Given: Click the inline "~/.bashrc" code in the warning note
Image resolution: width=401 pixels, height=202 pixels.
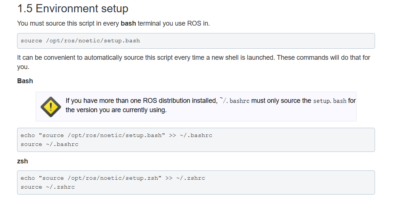Looking at the screenshot, I should tap(234, 101).
